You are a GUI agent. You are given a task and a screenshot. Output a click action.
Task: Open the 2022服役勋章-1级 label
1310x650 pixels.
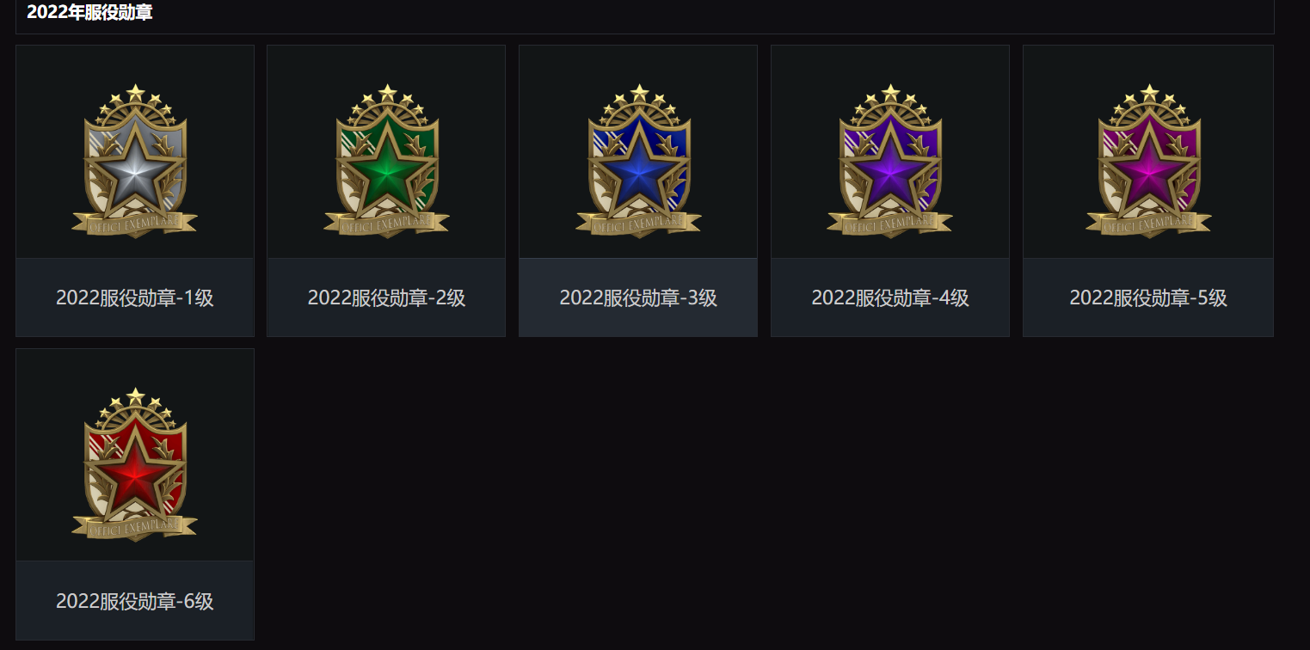135,298
